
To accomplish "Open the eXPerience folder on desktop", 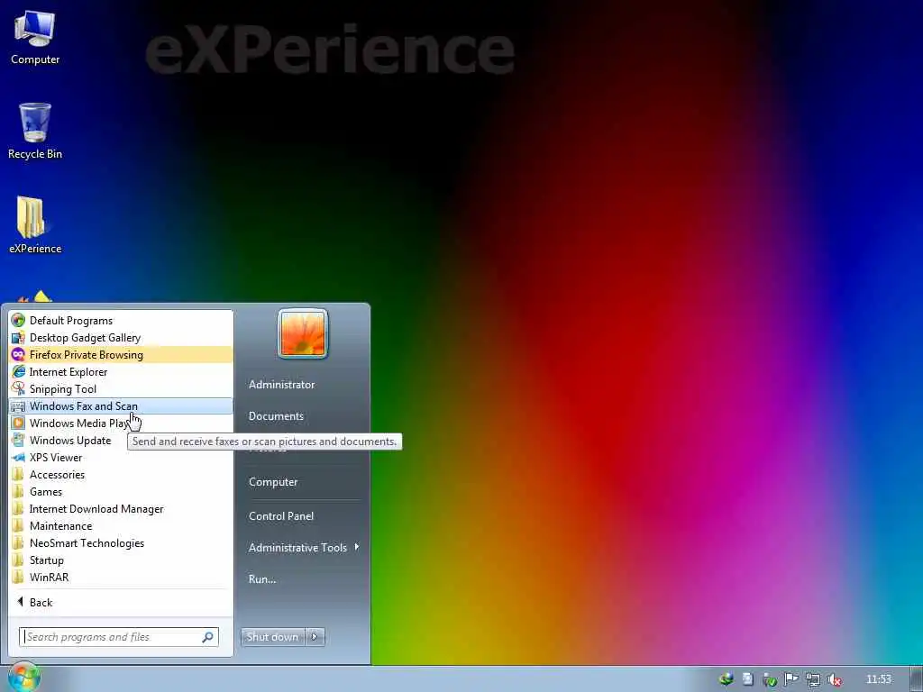I will point(35,226).
